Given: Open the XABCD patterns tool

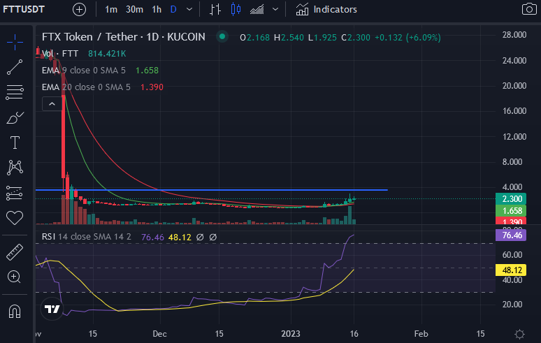Looking at the screenshot, I should pos(15,168).
